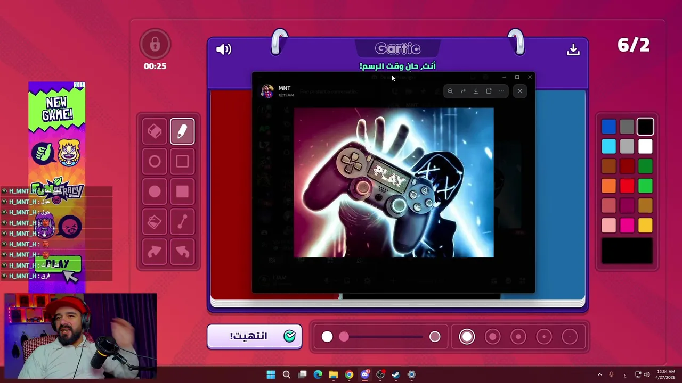Select the second-thickest brush size option
This screenshot has height=383, width=682.
(493, 337)
